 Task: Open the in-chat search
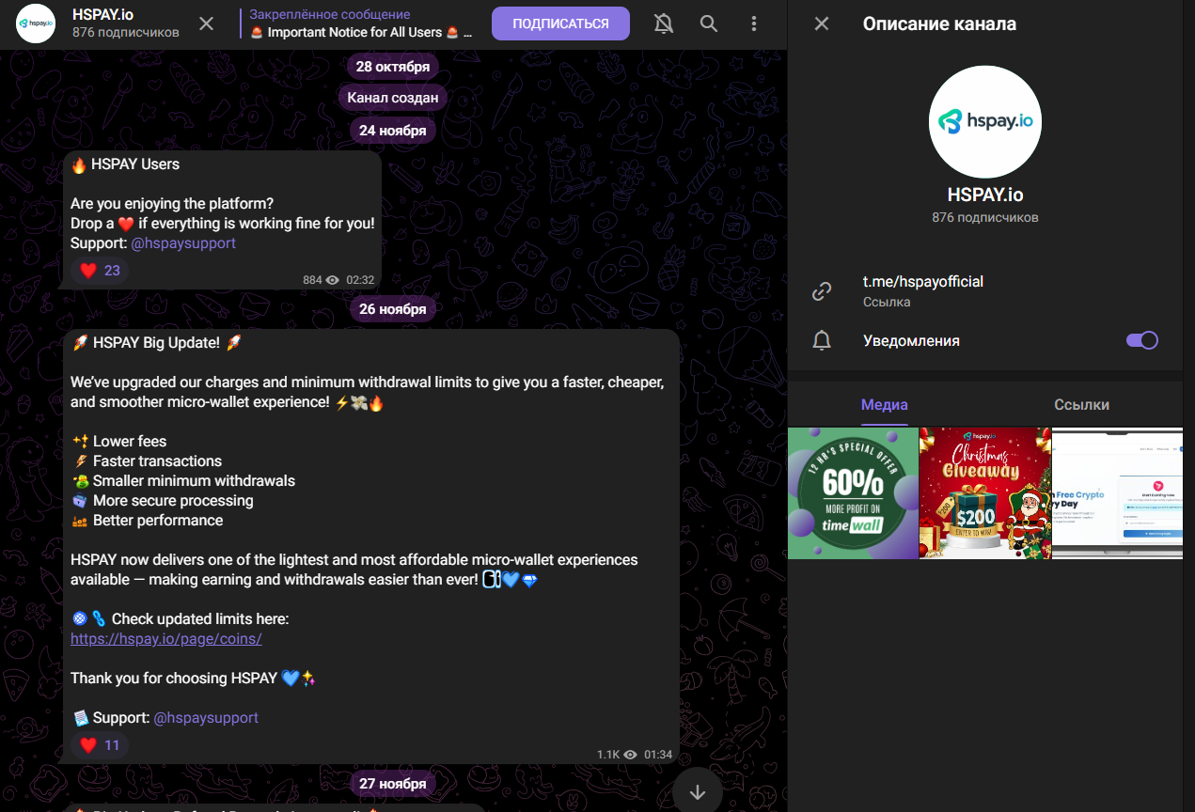(709, 23)
